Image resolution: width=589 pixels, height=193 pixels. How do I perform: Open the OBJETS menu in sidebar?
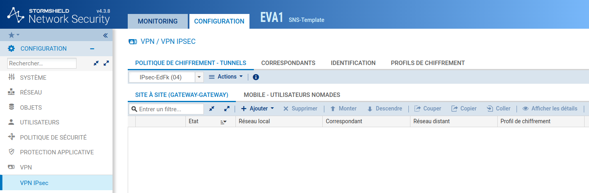[31, 108]
